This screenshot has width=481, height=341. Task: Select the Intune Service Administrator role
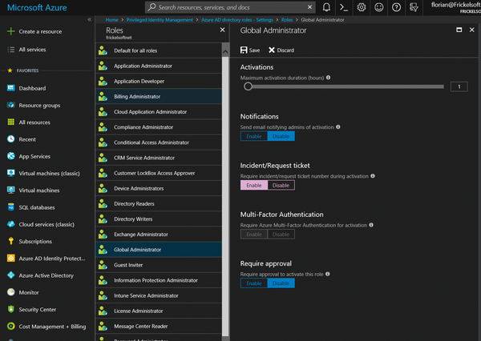(159, 295)
